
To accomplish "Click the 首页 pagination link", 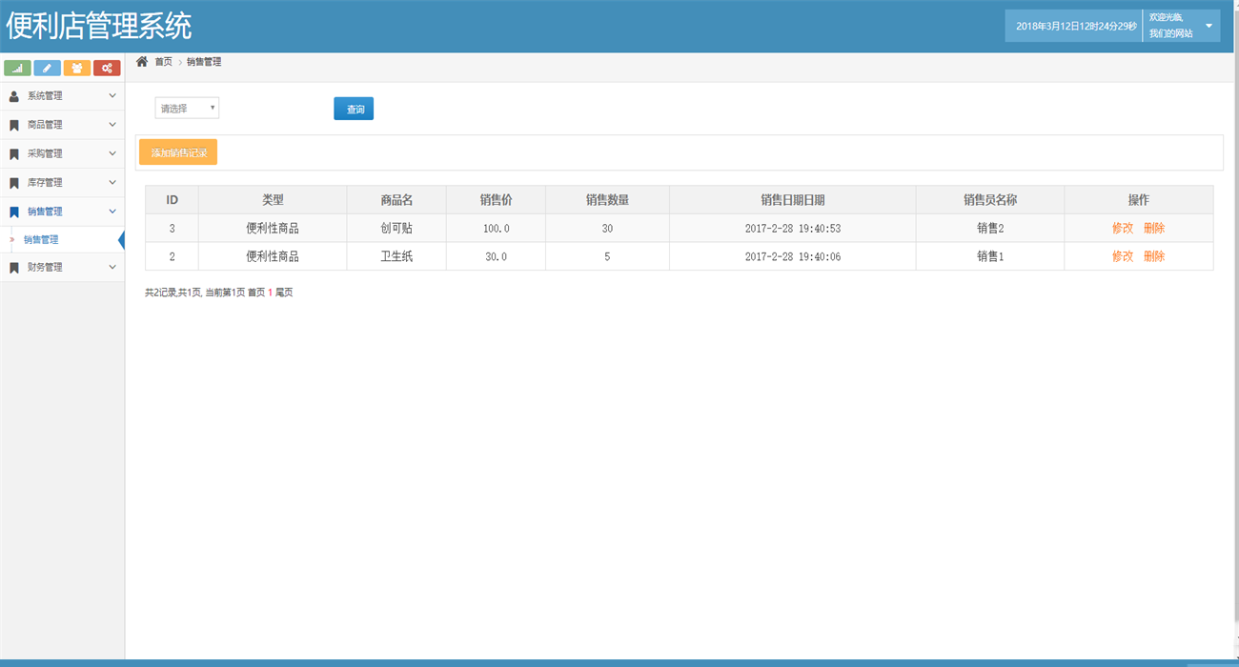I will coord(256,293).
